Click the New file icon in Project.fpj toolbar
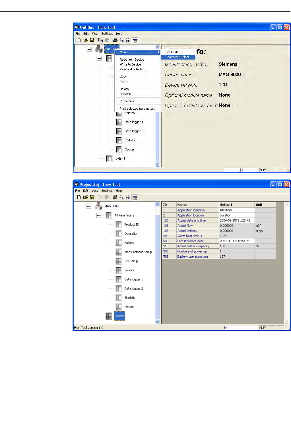291x422 pixels. point(79,197)
